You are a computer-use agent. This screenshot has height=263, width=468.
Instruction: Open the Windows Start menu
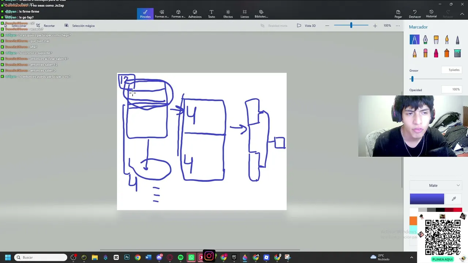point(8,258)
